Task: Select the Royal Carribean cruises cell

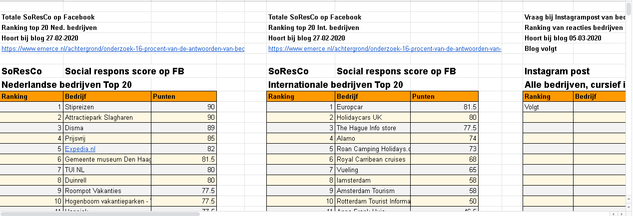Action: click(x=373, y=159)
